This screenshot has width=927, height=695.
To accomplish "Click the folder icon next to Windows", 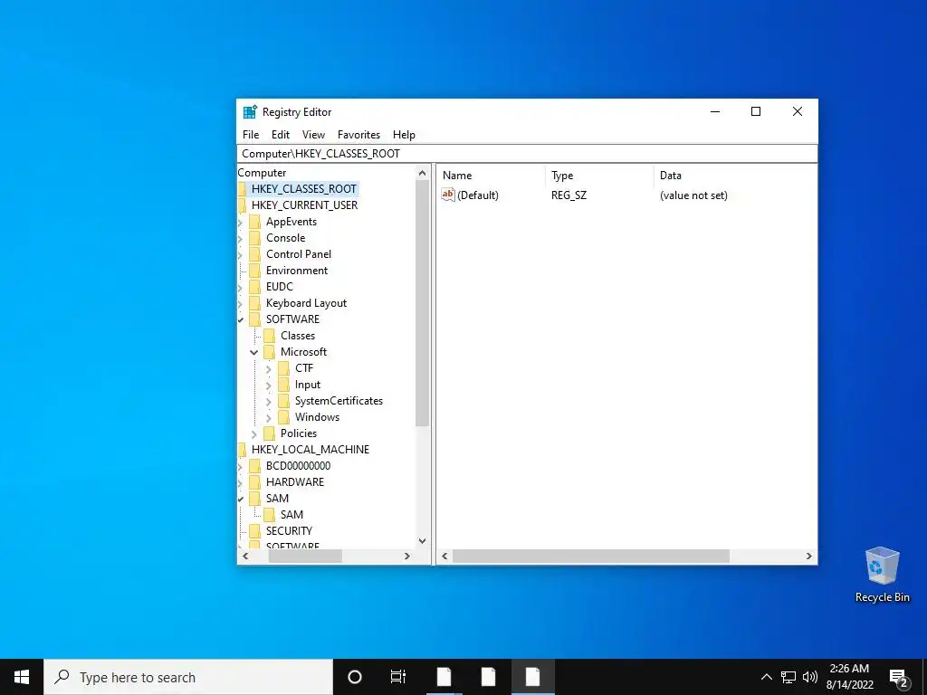I will 283,417.
